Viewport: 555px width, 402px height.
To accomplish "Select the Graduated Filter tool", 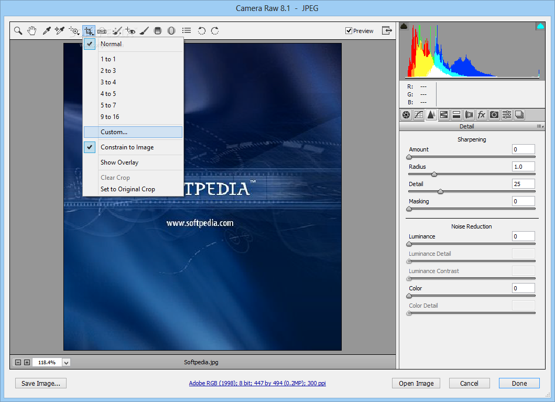I will (158, 31).
